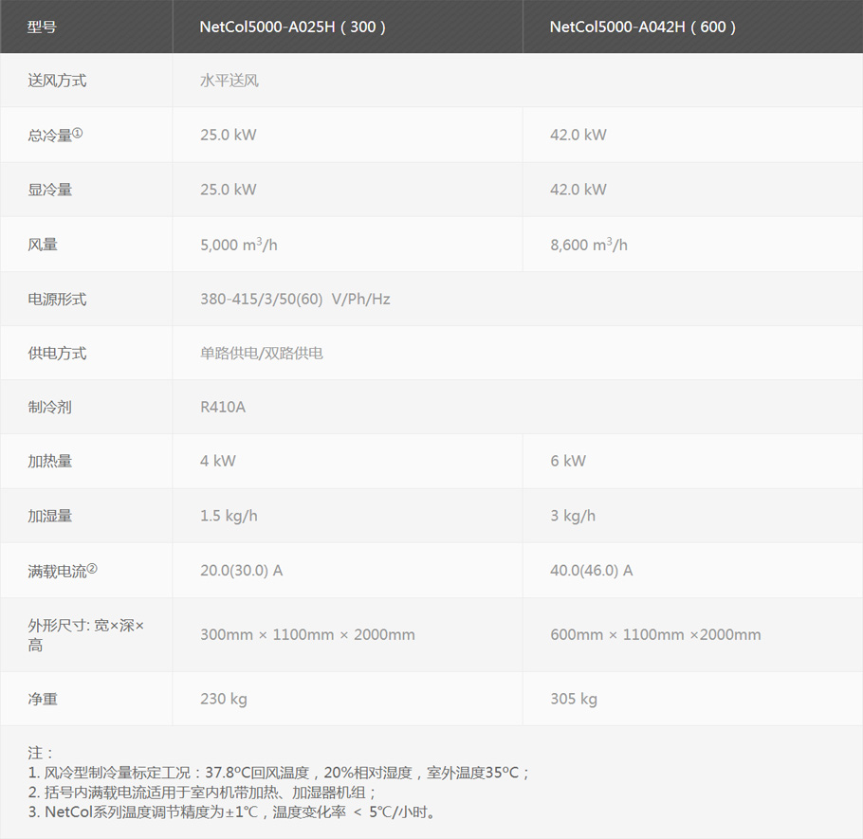The image size is (863, 839).
Task: Click the 满载电流 row label
Action: tap(63, 571)
